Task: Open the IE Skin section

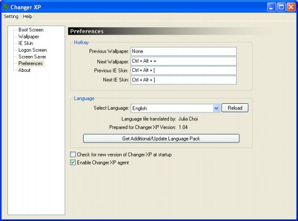Action: coord(26,43)
